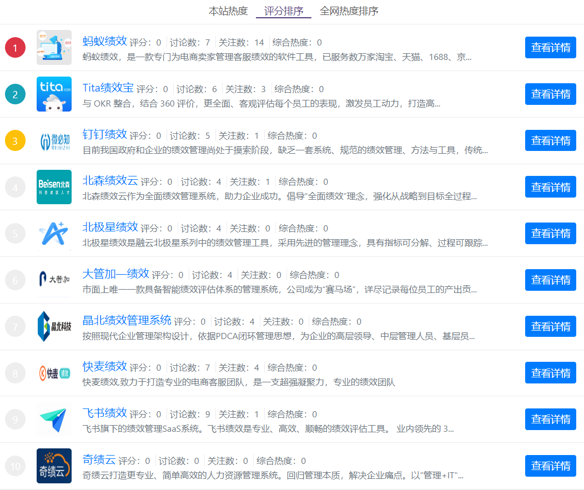This screenshot has width=584, height=490.
Task: Click 查看详情 for 蚂蚁绩效
Action: (551, 47)
